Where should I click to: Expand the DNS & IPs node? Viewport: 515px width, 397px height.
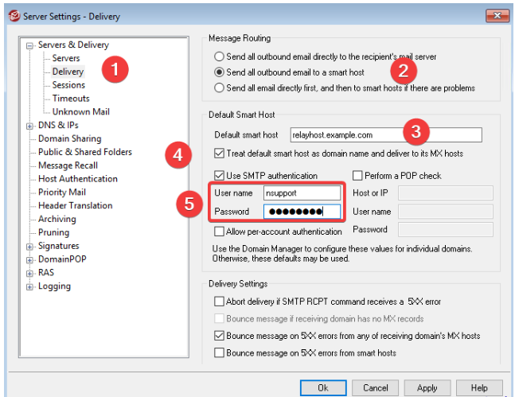pos(29,126)
